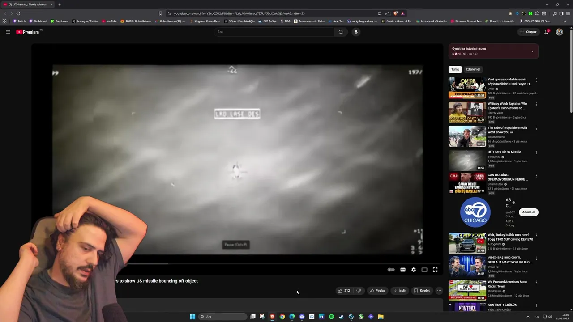The width and height of the screenshot is (573, 322).
Task: Open the notifications bell
Action: pos(547,32)
